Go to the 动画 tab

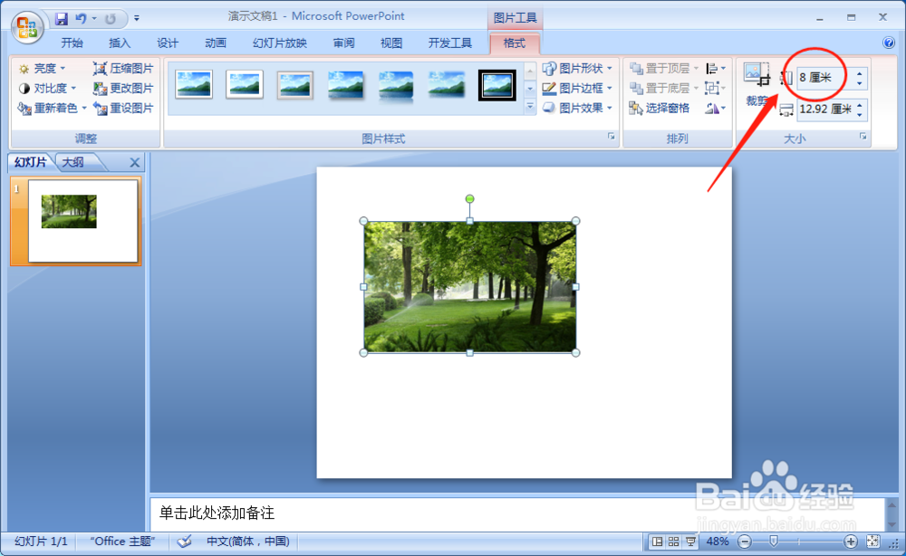[x=216, y=43]
